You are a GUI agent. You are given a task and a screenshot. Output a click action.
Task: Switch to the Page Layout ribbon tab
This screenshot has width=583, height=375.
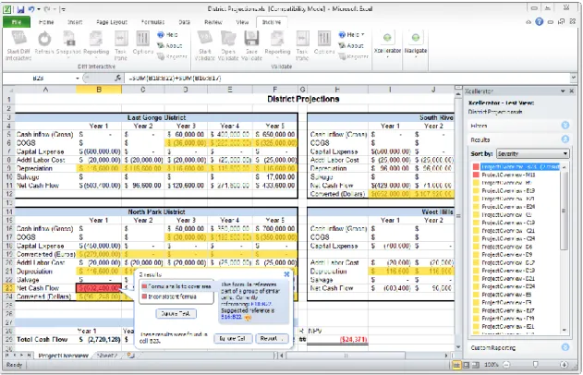(x=112, y=22)
